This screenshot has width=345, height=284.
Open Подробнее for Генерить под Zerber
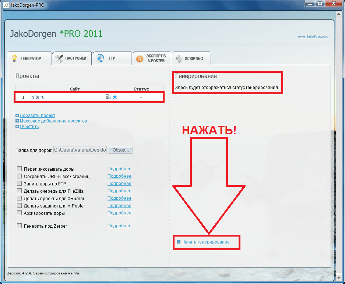[119, 226]
